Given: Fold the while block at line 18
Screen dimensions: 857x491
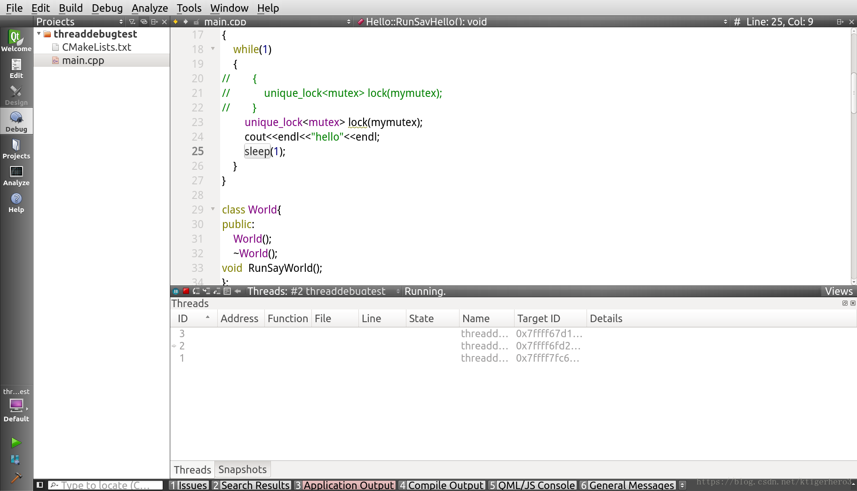Looking at the screenshot, I should (213, 48).
